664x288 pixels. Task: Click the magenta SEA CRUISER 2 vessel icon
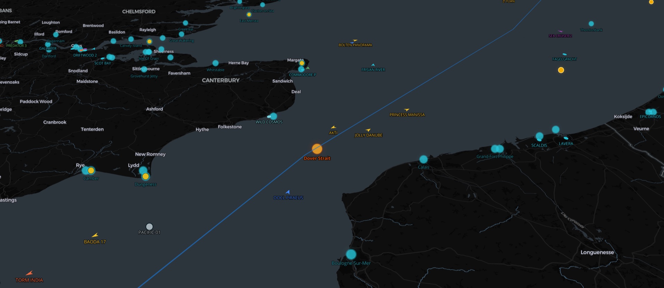tap(561, 31)
